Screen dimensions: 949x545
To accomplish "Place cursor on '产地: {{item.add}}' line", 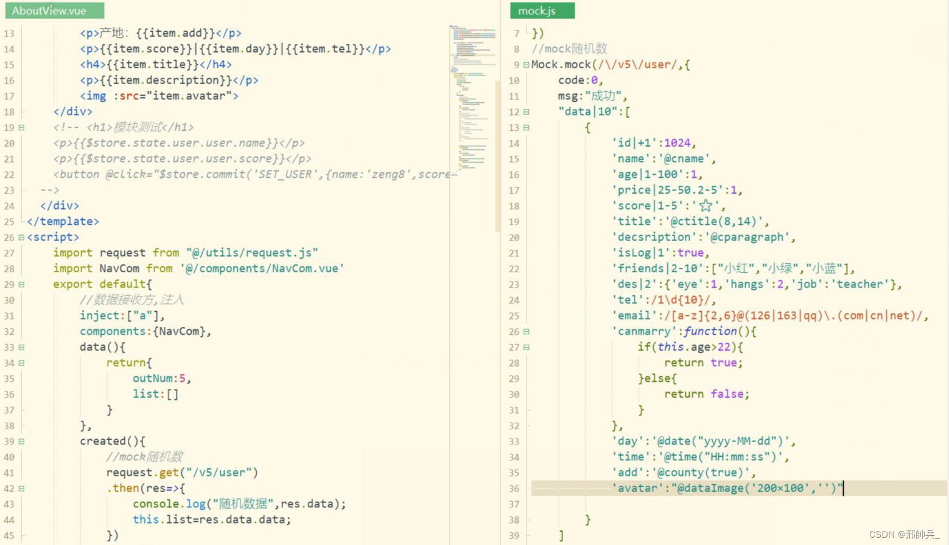I will (x=161, y=33).
